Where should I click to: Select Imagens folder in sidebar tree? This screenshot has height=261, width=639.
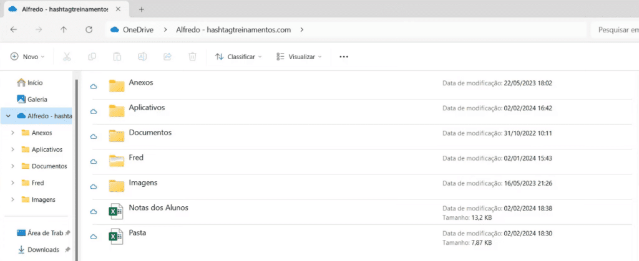(x=37, y=199)
